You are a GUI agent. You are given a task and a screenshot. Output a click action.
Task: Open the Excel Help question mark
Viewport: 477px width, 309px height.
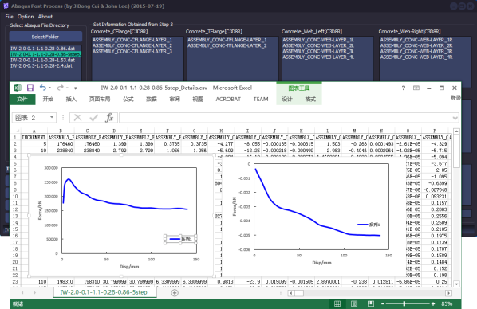click(404, 88)
